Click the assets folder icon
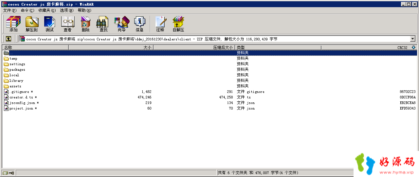 (x=6, y=86)
